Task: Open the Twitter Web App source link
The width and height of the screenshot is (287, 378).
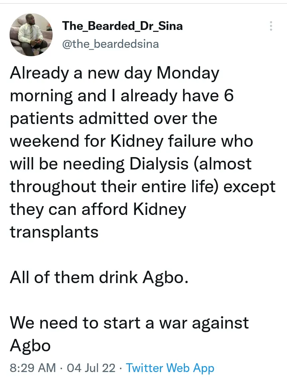Action: 170,368
